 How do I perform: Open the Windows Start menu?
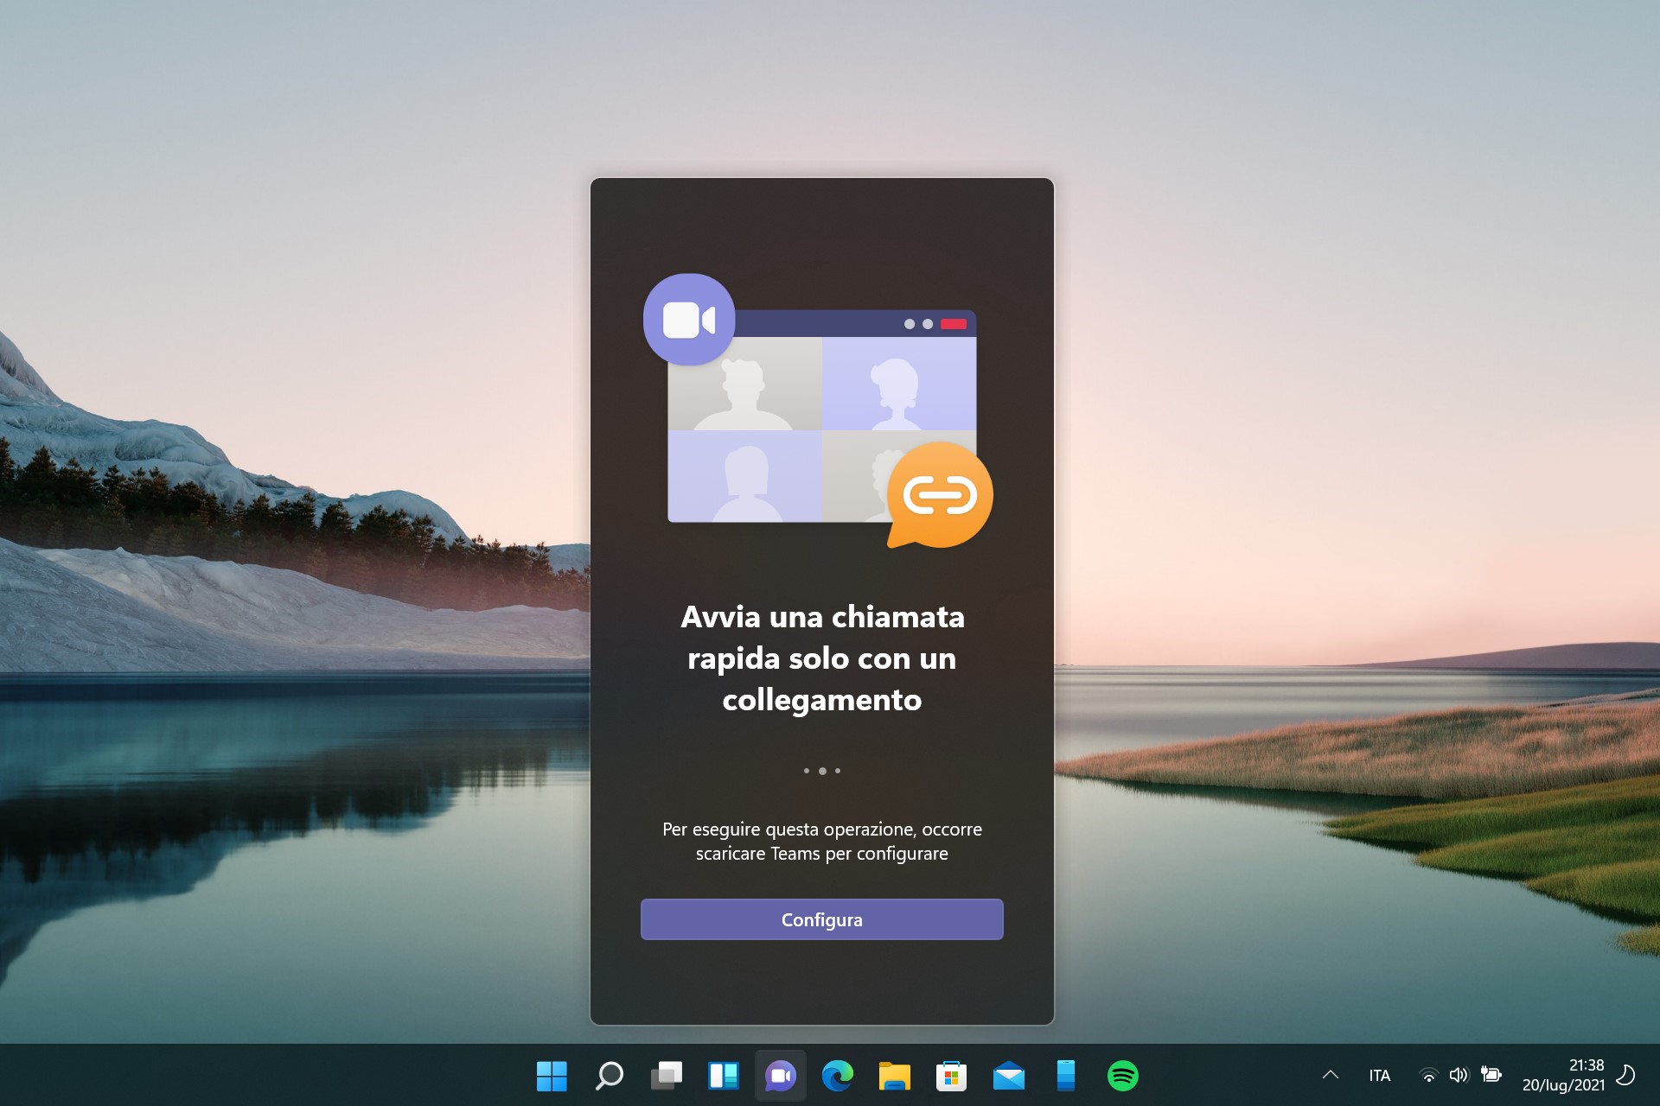[x=552, y=1076]
